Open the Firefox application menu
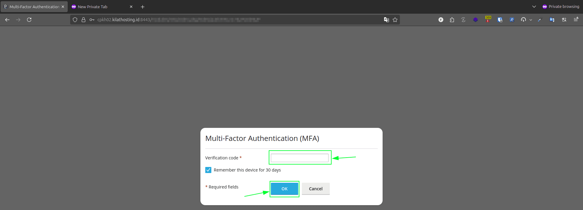This screenshot has height=210, width=583. 576,19
